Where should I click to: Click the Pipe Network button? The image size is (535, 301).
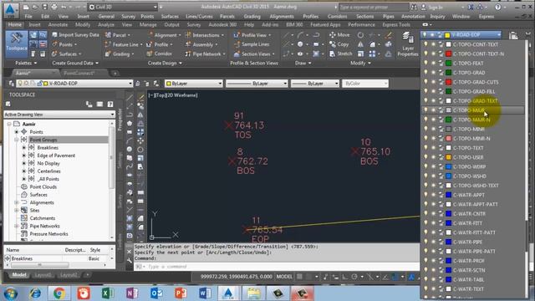[x=205, y=54]
